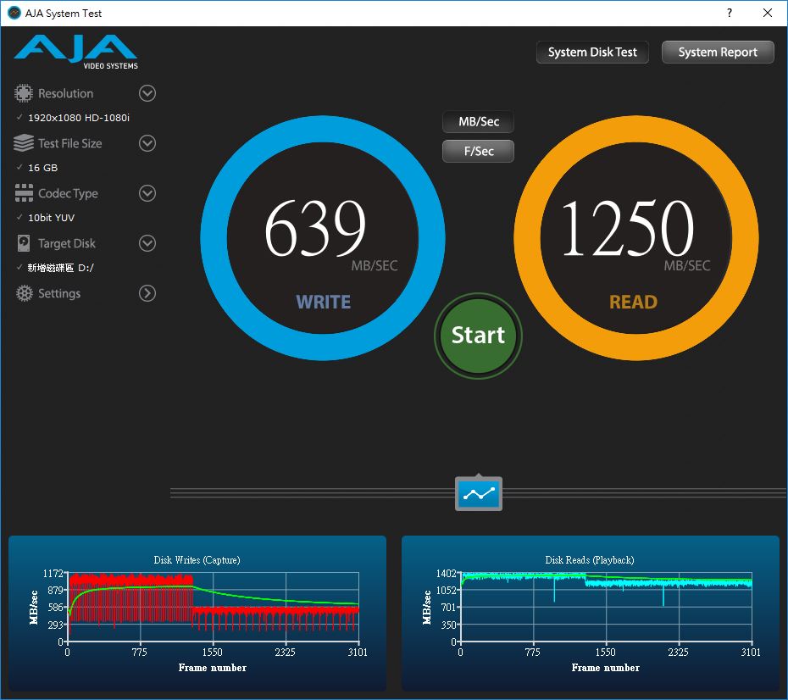Image resolution: width=788 pixels, height=700 pixels.
Task: Expand the Target Disk dropdown arrow
Action: tap(147, 243)
